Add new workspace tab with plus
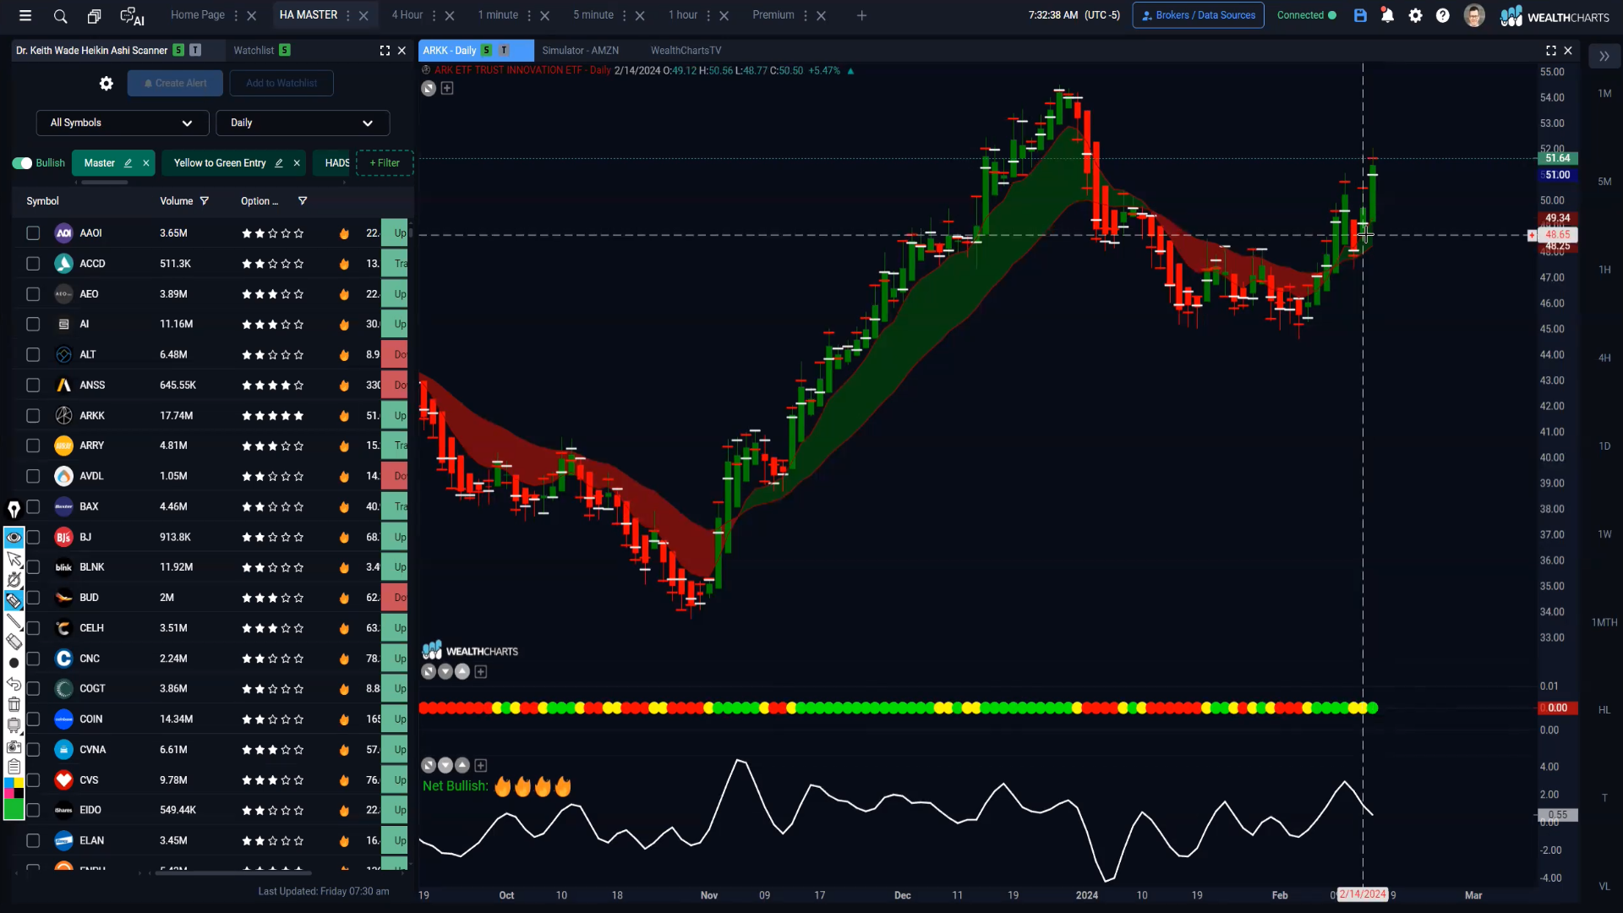 point(861,15)
